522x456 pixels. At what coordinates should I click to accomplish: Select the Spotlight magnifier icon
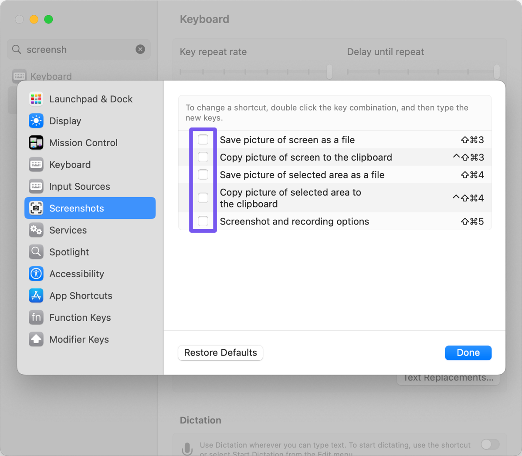pos(36,252)
